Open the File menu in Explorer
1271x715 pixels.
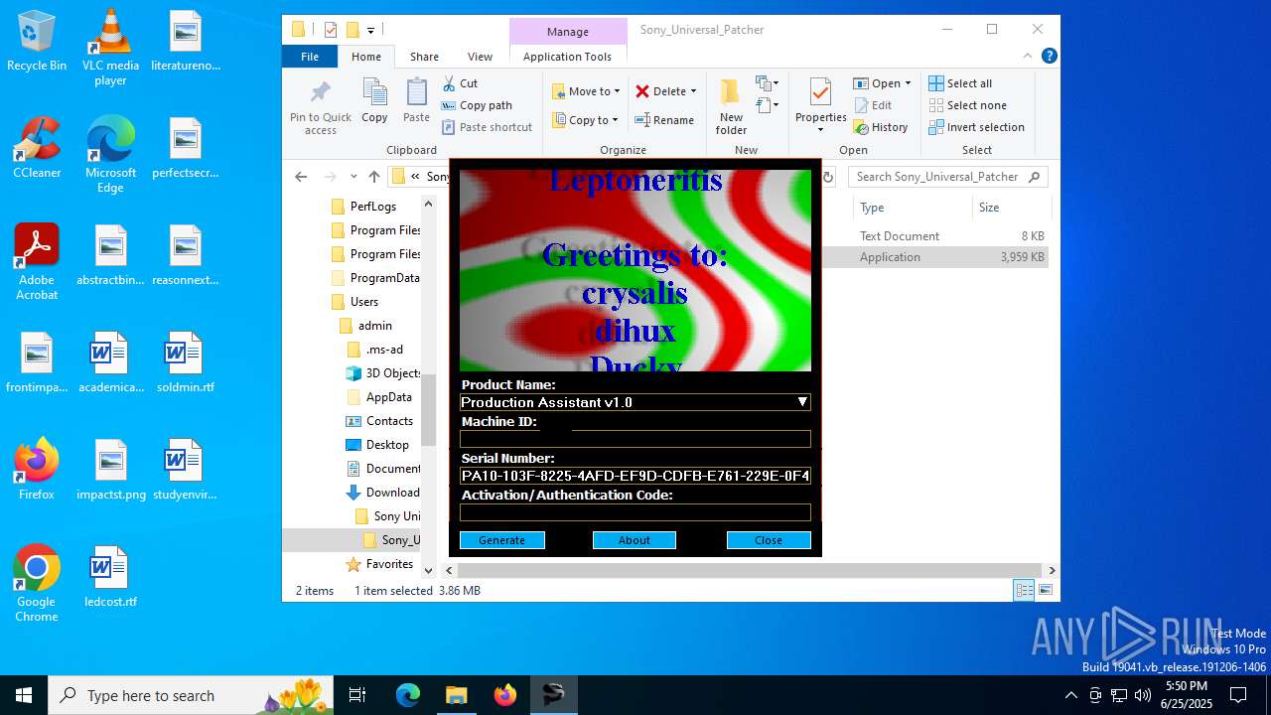coord(310,57)
